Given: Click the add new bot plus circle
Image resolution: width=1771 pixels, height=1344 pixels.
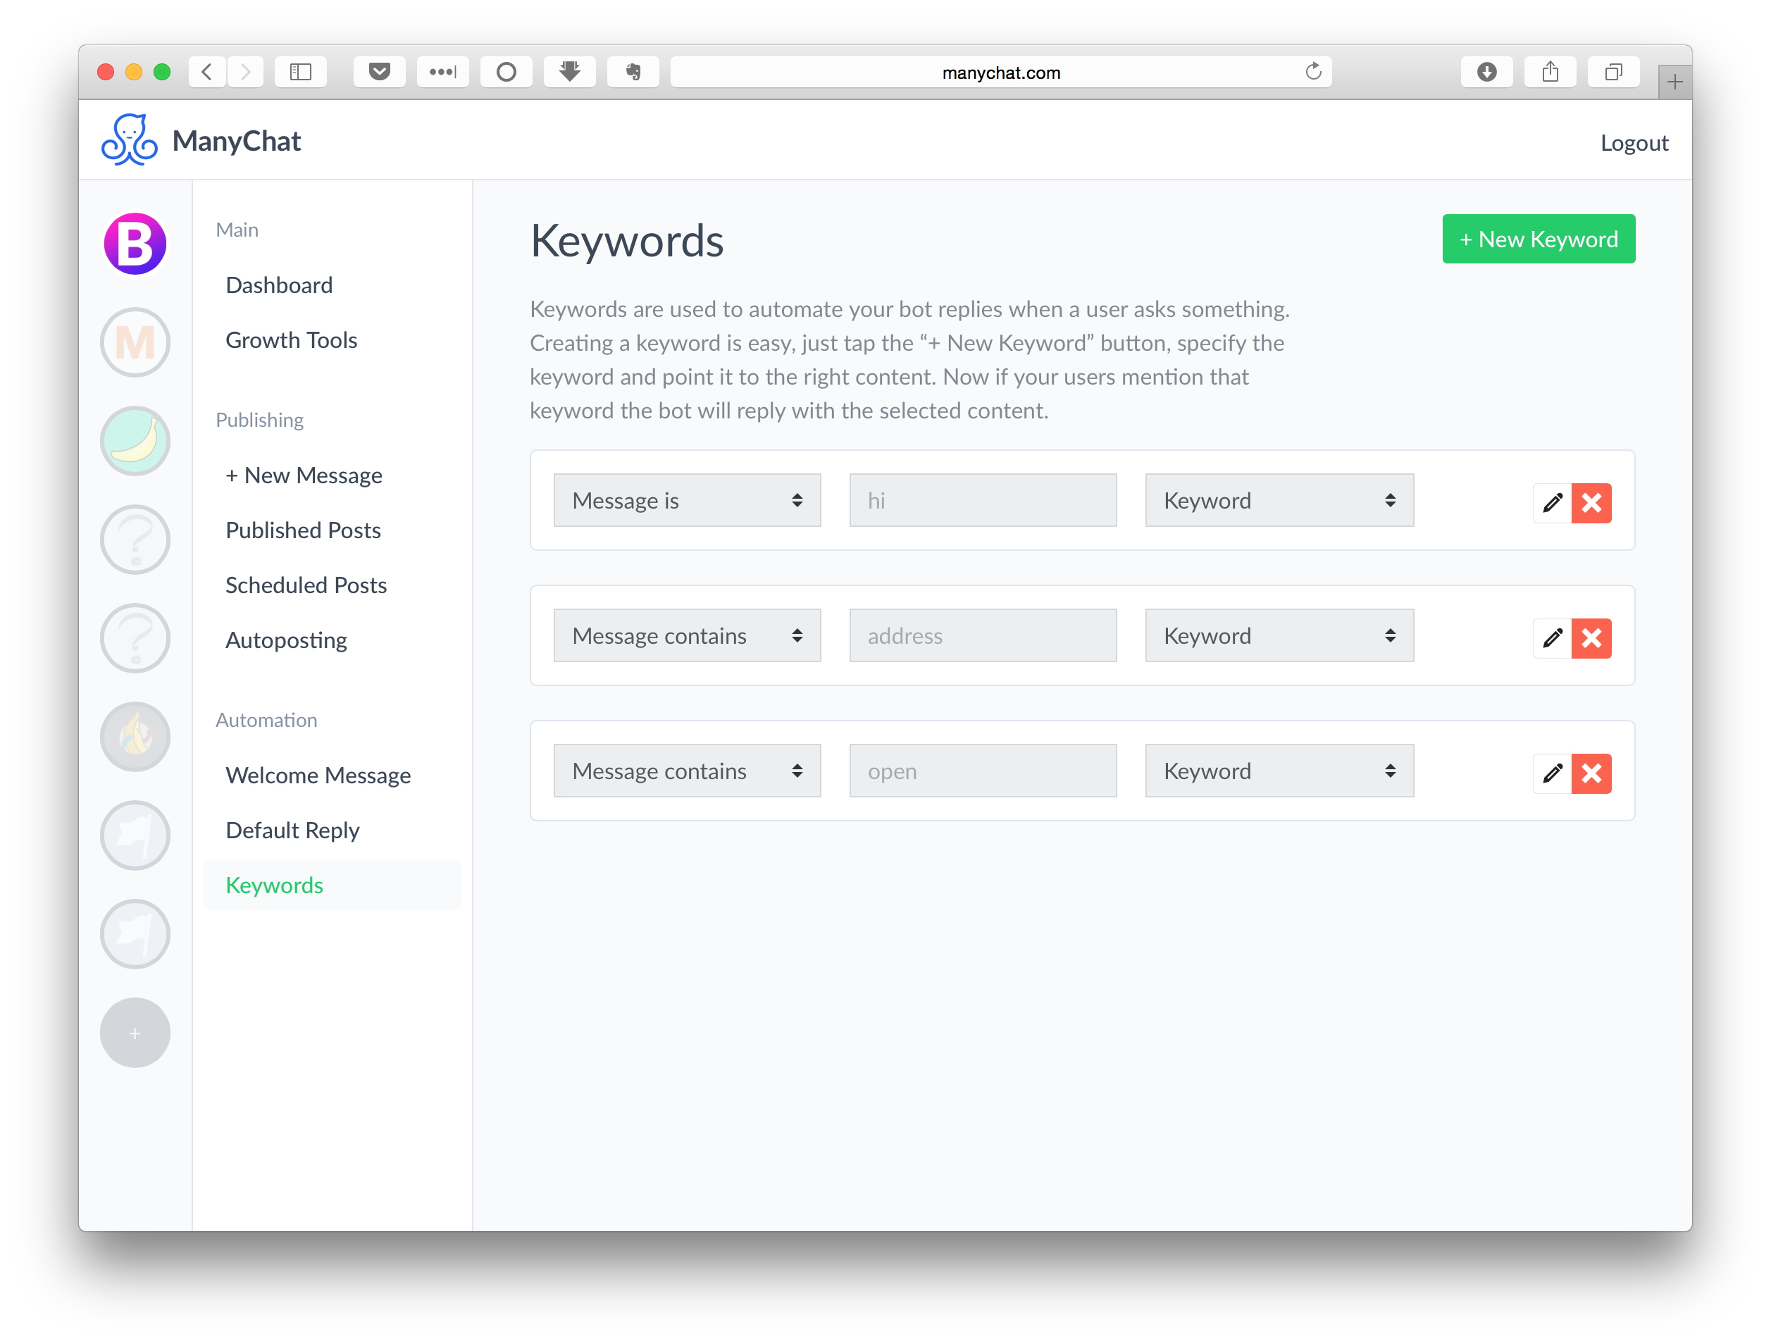Looking at the screenshot, I should tap(135, 1033).
